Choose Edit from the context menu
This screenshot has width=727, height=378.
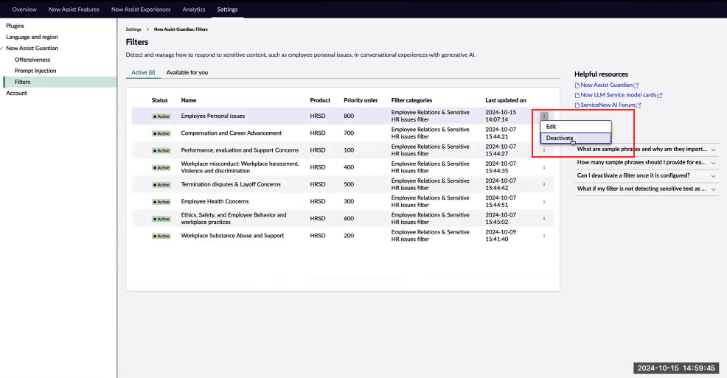[575, 127]
